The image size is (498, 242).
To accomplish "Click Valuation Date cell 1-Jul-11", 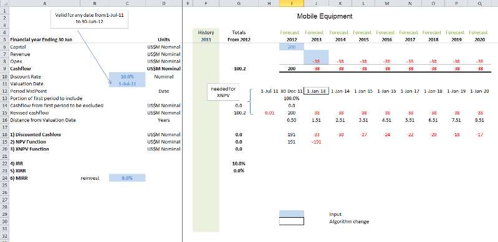I will coord(127,84).
